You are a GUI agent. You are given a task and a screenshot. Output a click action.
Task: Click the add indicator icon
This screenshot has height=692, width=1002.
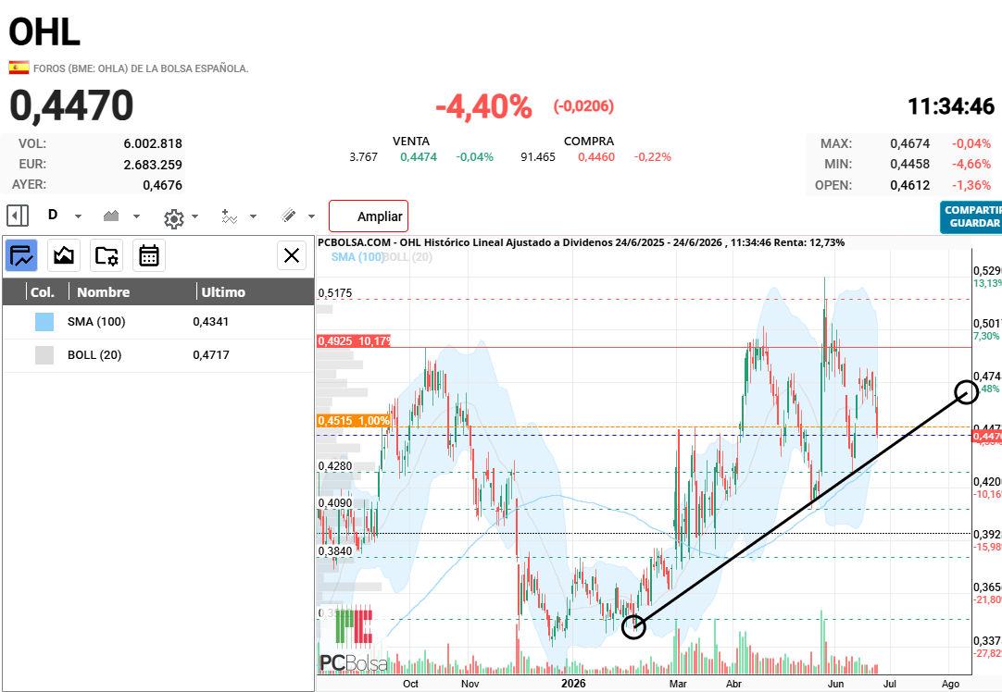(x=230, y=216)
